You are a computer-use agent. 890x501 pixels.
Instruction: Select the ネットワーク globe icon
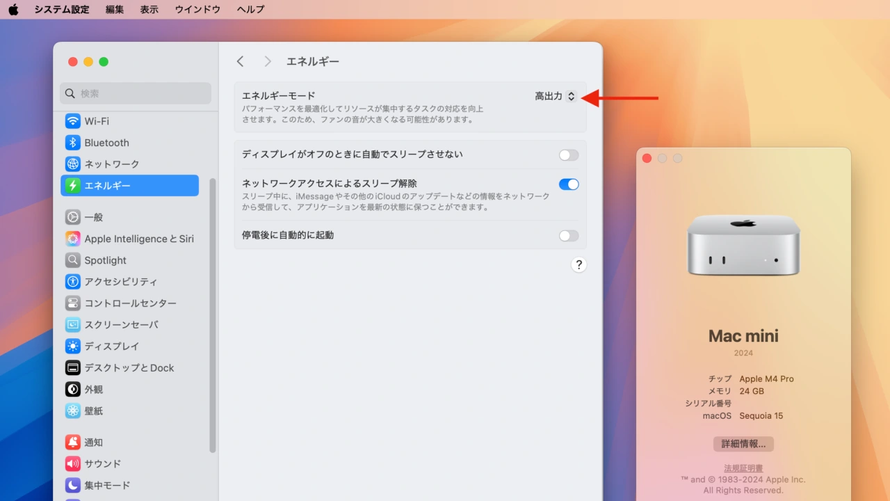73,164
